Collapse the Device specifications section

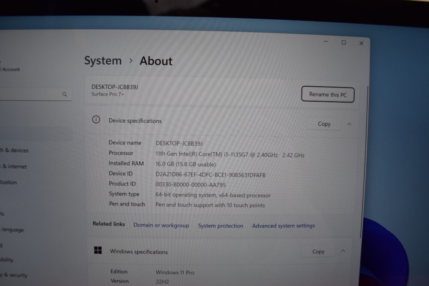(349, 124)
